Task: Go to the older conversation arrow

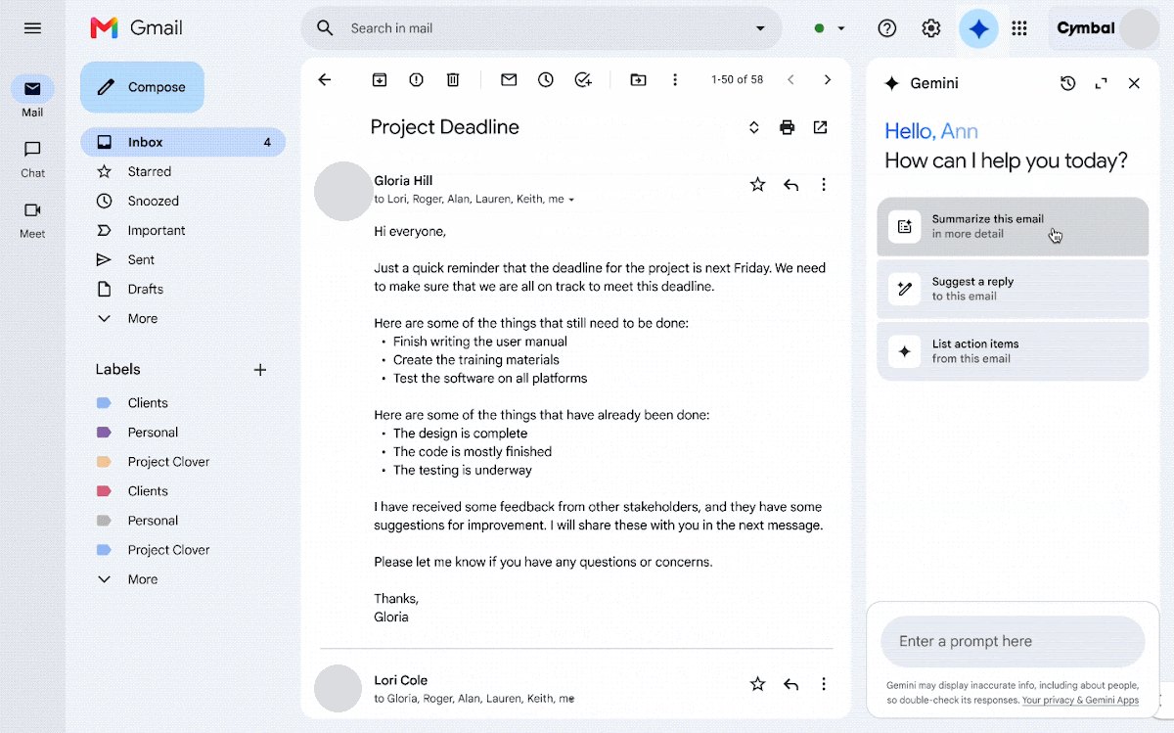Action: [828, 79]
